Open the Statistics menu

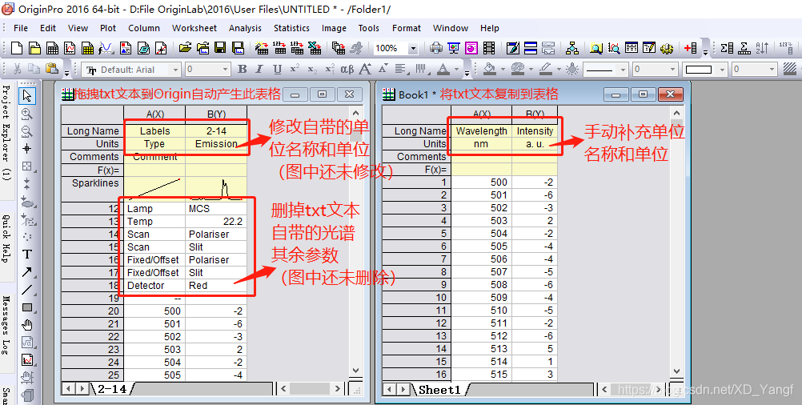(291, 28)
